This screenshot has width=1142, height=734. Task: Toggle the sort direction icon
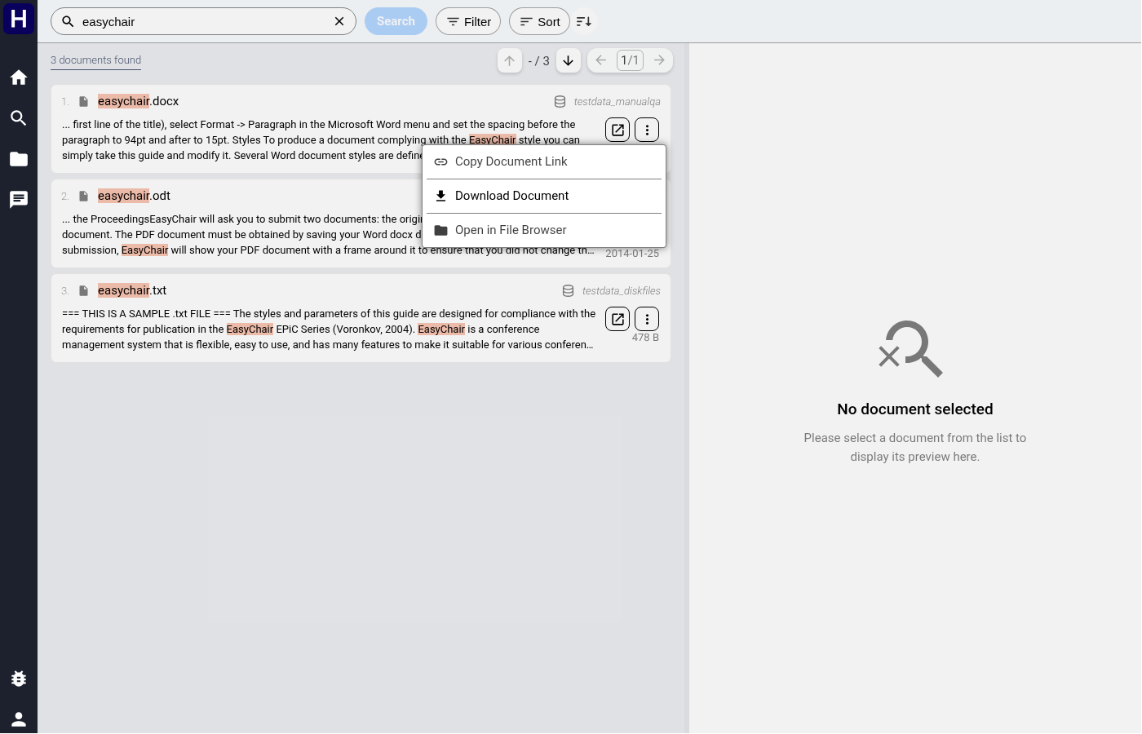[x=584, y=21]
